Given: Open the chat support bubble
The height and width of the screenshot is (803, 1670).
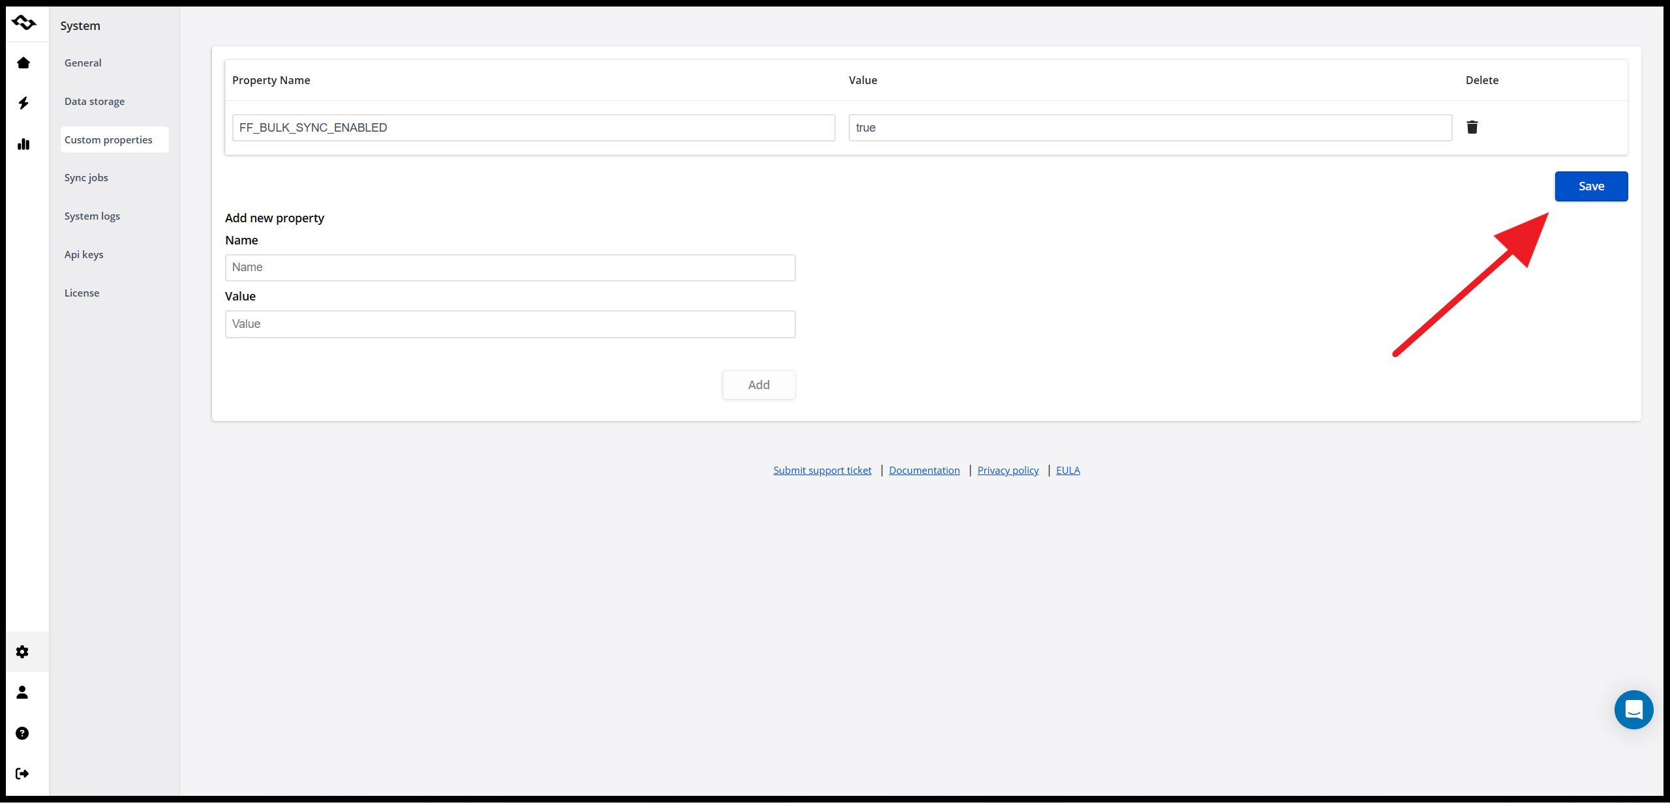Looking at the screenshot, I should pos(1633,710).
